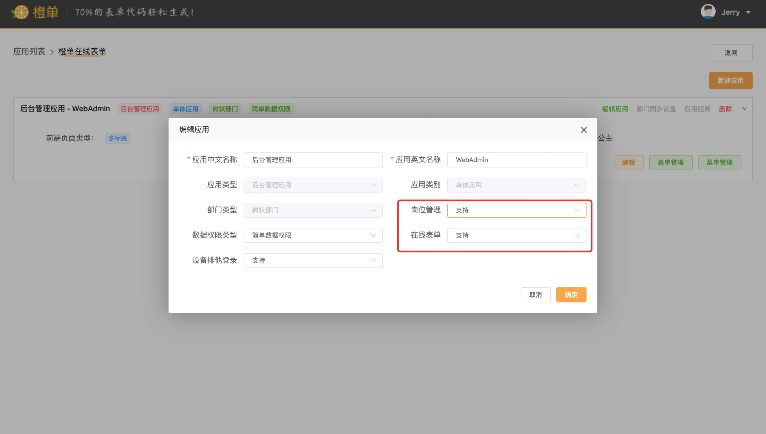
Task: Click the close X icon on dialog
Action: (583, 130)
